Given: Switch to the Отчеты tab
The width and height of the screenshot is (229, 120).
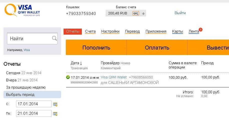Looking at the screenshot, I should [73, 31].
